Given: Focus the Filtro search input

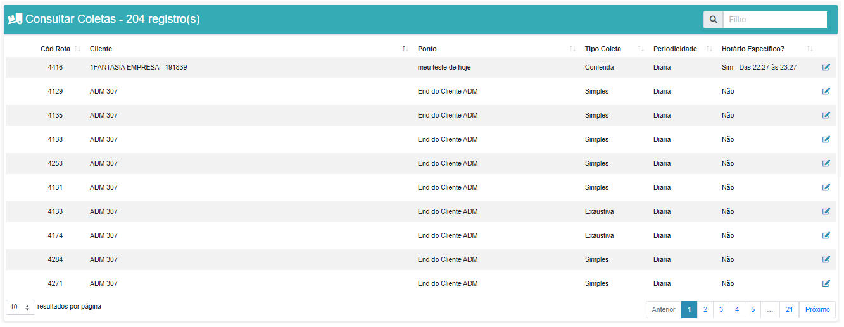Looking at the screenshot, I should coord(775,20).
